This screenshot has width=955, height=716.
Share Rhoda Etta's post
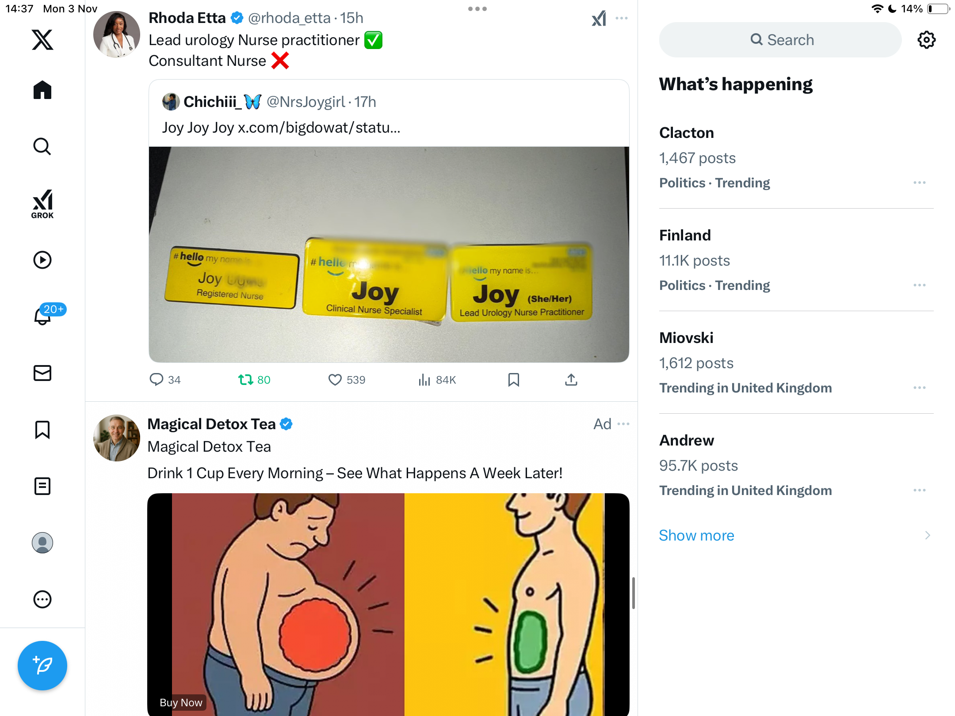(571, 380)
